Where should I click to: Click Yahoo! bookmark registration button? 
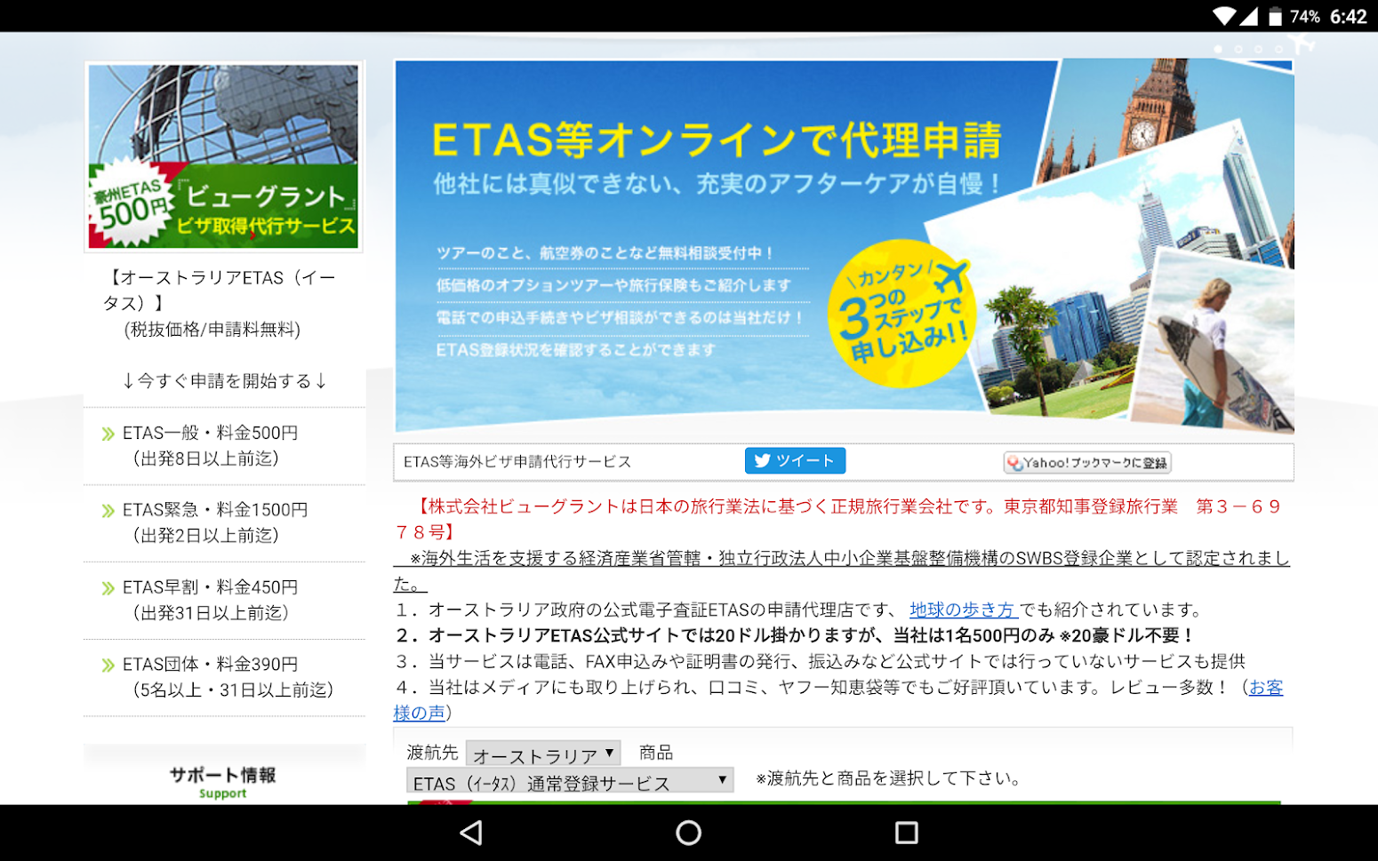point(1086,463)
